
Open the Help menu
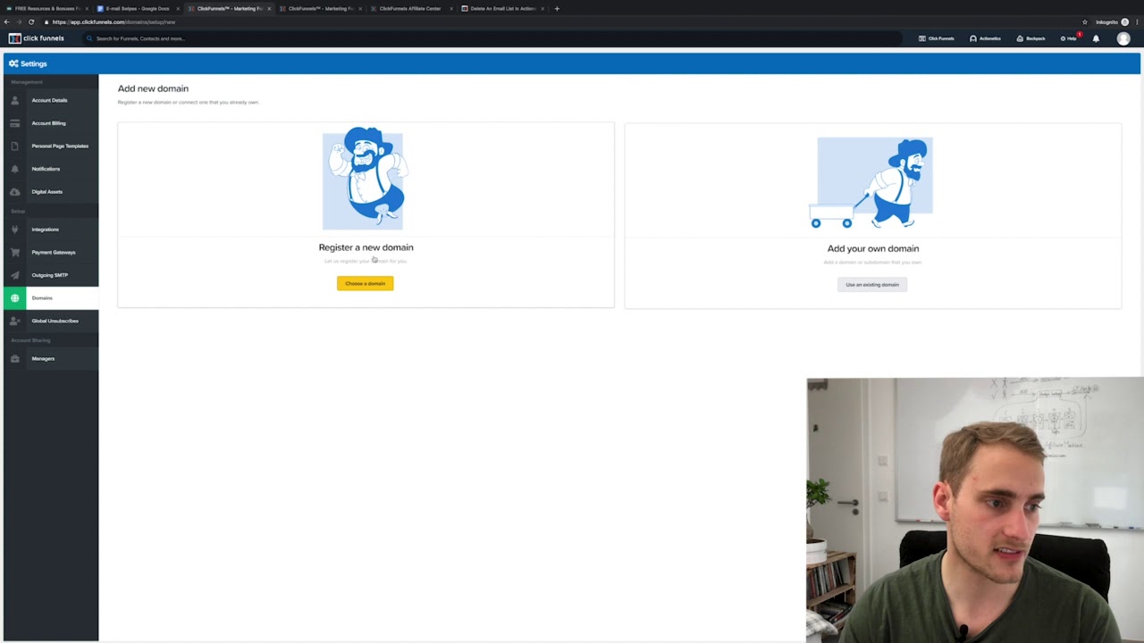click(1069, 38)
